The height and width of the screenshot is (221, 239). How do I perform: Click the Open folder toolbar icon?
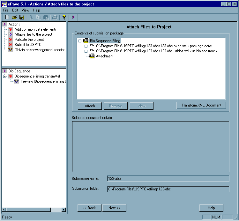click(x=14, y=17)
